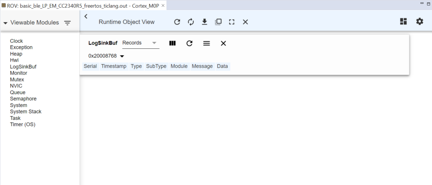Viewport: 432px width, 185px height.
Task: Open settings gear icon
Action: click(x=420, y=21)
